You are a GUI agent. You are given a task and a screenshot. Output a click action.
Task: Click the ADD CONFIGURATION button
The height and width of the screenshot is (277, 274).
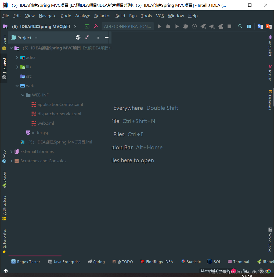tap(127, 27)
